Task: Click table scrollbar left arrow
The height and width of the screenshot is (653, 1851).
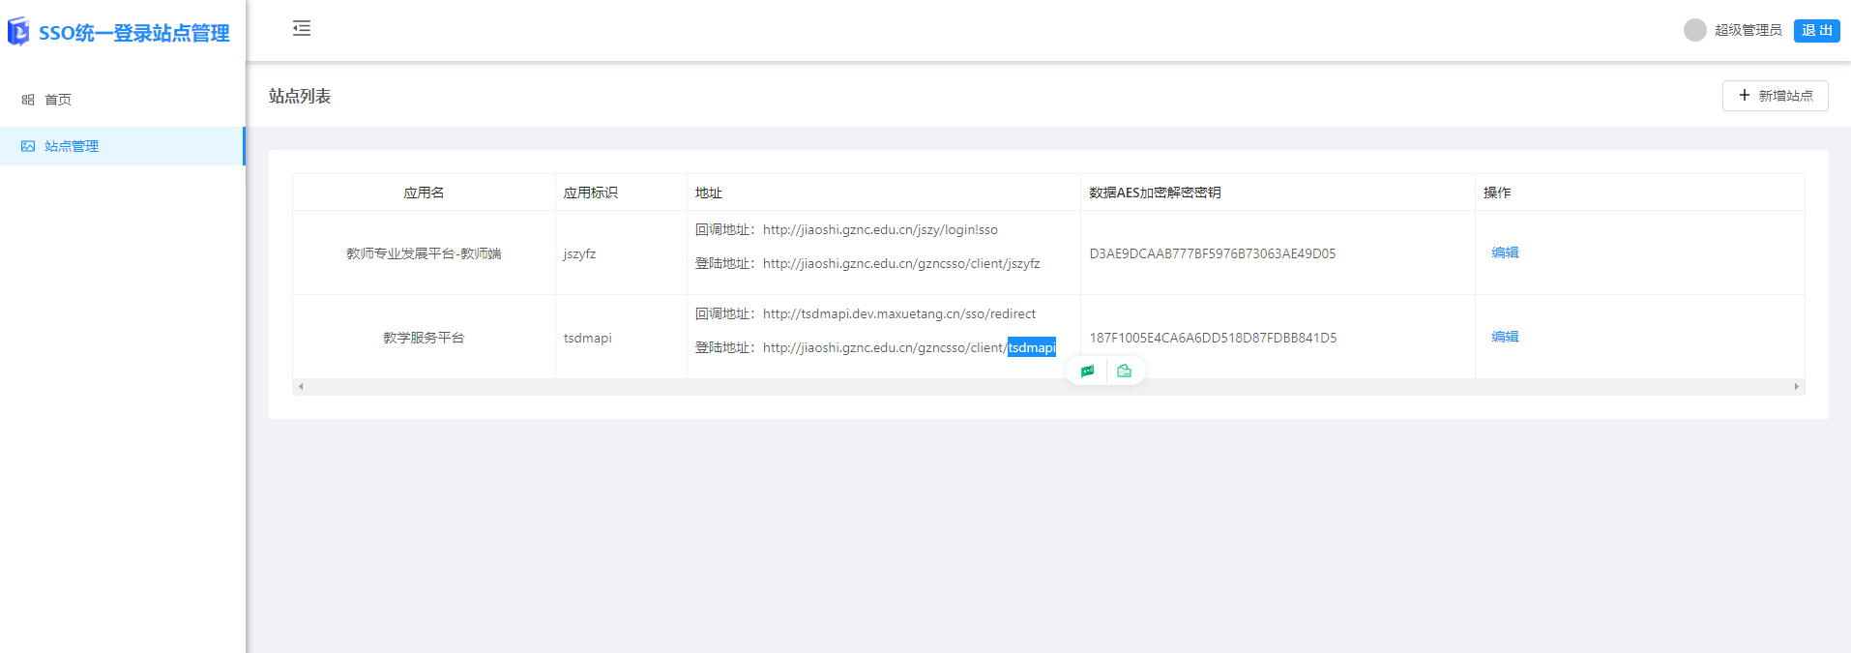Action: [301, 387]
